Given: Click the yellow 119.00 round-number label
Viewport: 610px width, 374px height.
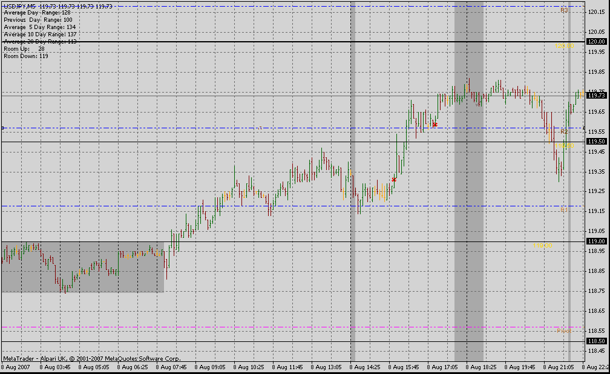Looking at the screenshot, I should (x=546, y=246).
